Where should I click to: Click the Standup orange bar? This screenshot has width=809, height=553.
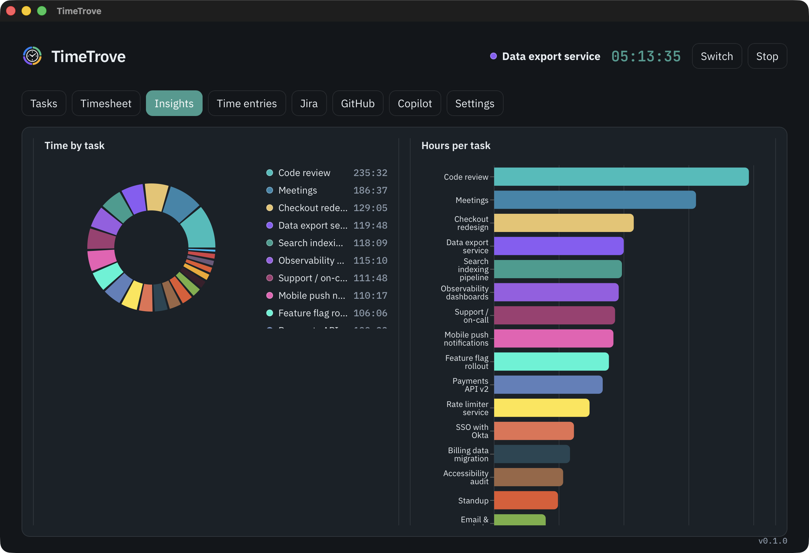tap(526, 500)
